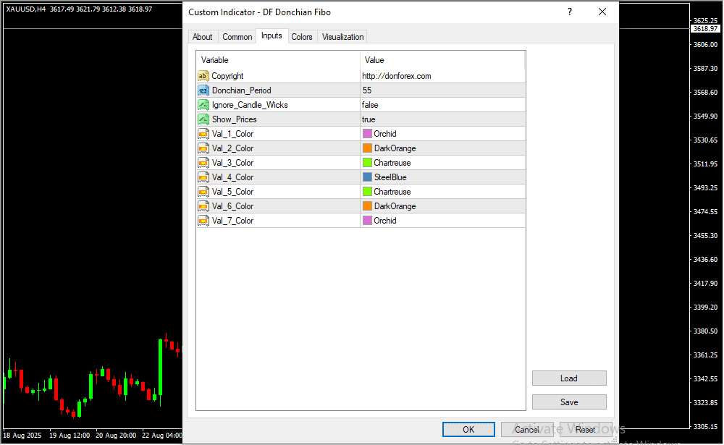
Task: Confirm settings with the OK button
Action: 468,429
